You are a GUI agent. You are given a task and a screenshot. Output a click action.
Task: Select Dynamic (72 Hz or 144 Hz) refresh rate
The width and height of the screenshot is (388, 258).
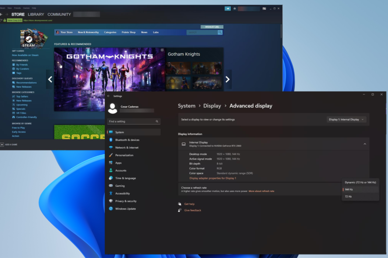[x=360, y=182]
